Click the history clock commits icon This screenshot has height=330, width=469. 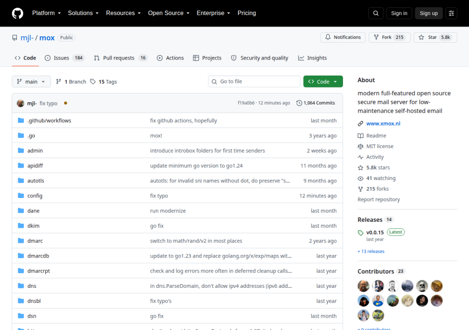tap(299, 103)
